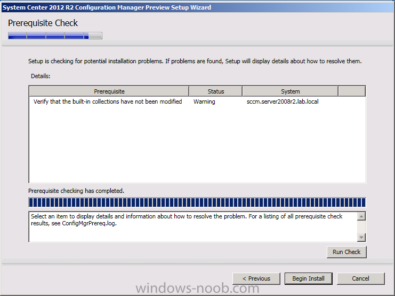Screen dimensions: 395x296
Task: Select the sccm.server2008r2.lab.local system cell
Action: coord(283,102)
